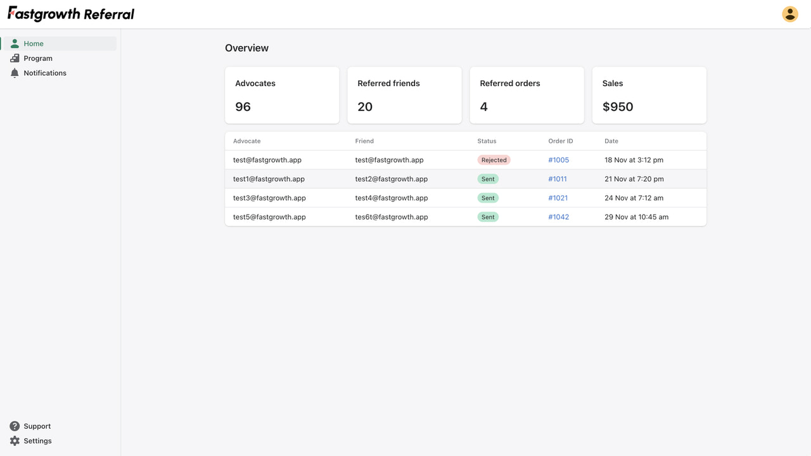Click the Sent badge on order #1011 row
The width and height of the screenshot is (811, 456).
click(488, 179)
